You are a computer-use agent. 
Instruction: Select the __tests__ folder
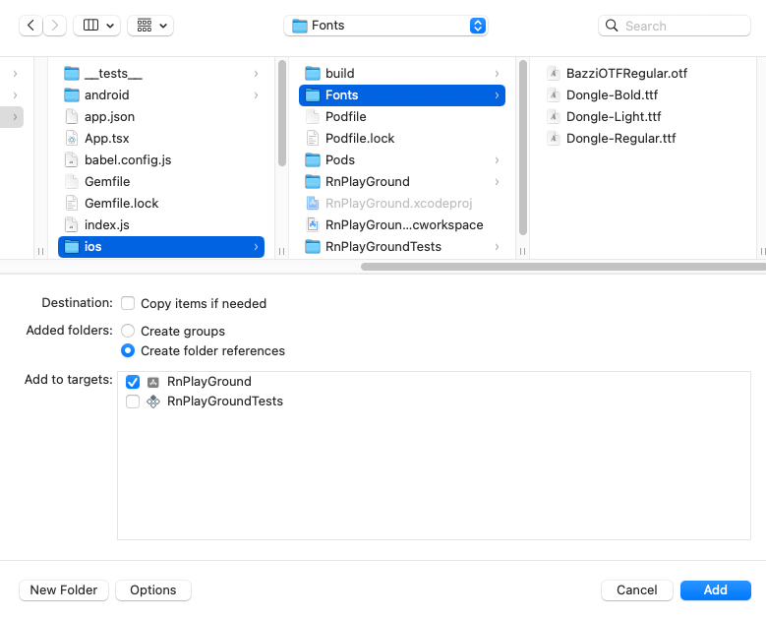click(x=161, y=74)
